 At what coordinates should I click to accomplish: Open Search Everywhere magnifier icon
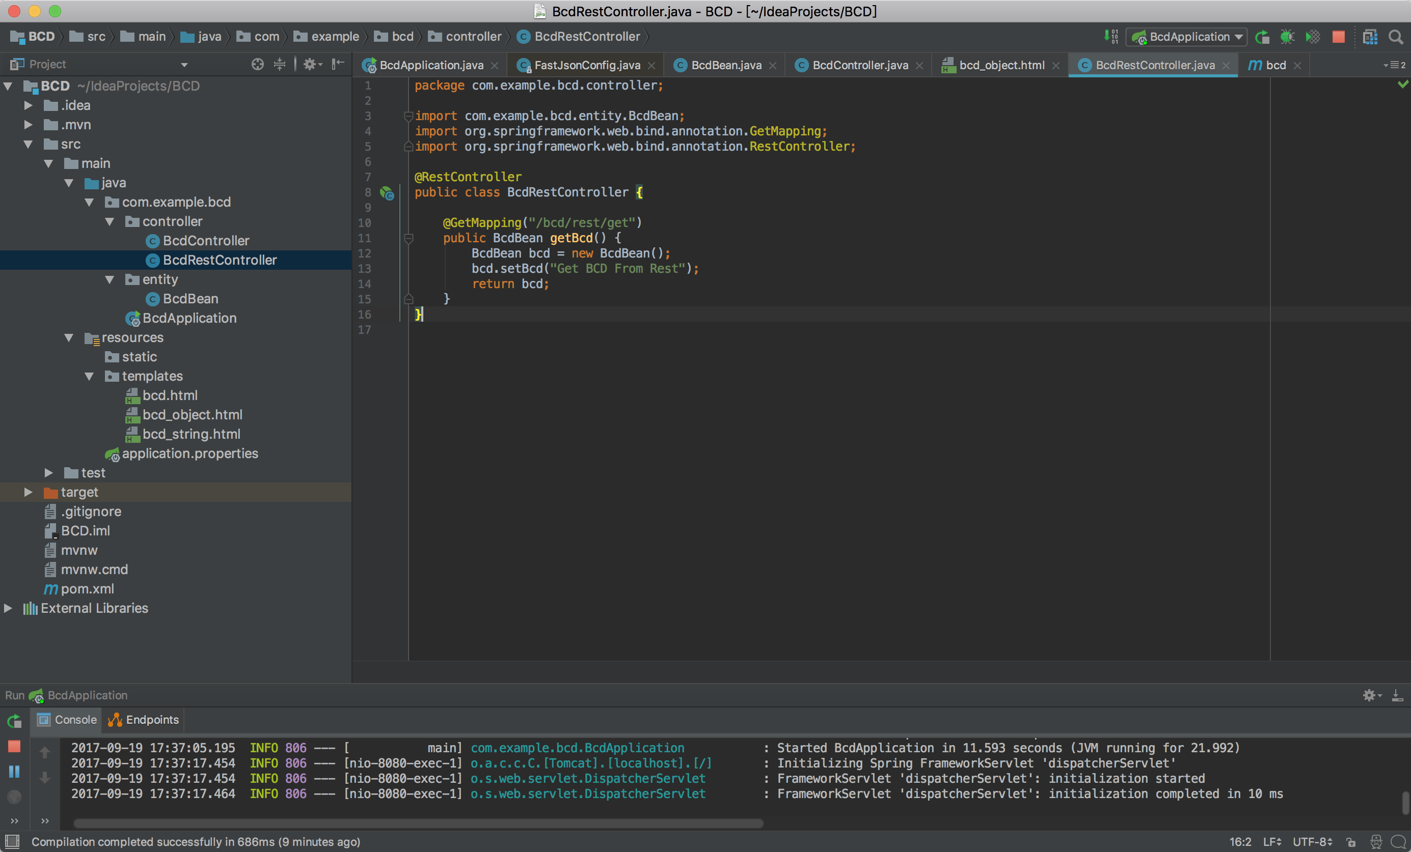click(x=1396, y=37)
